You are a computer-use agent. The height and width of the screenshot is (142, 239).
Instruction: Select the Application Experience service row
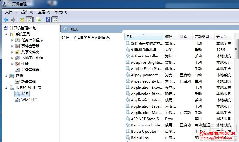[x=179, y=88]
